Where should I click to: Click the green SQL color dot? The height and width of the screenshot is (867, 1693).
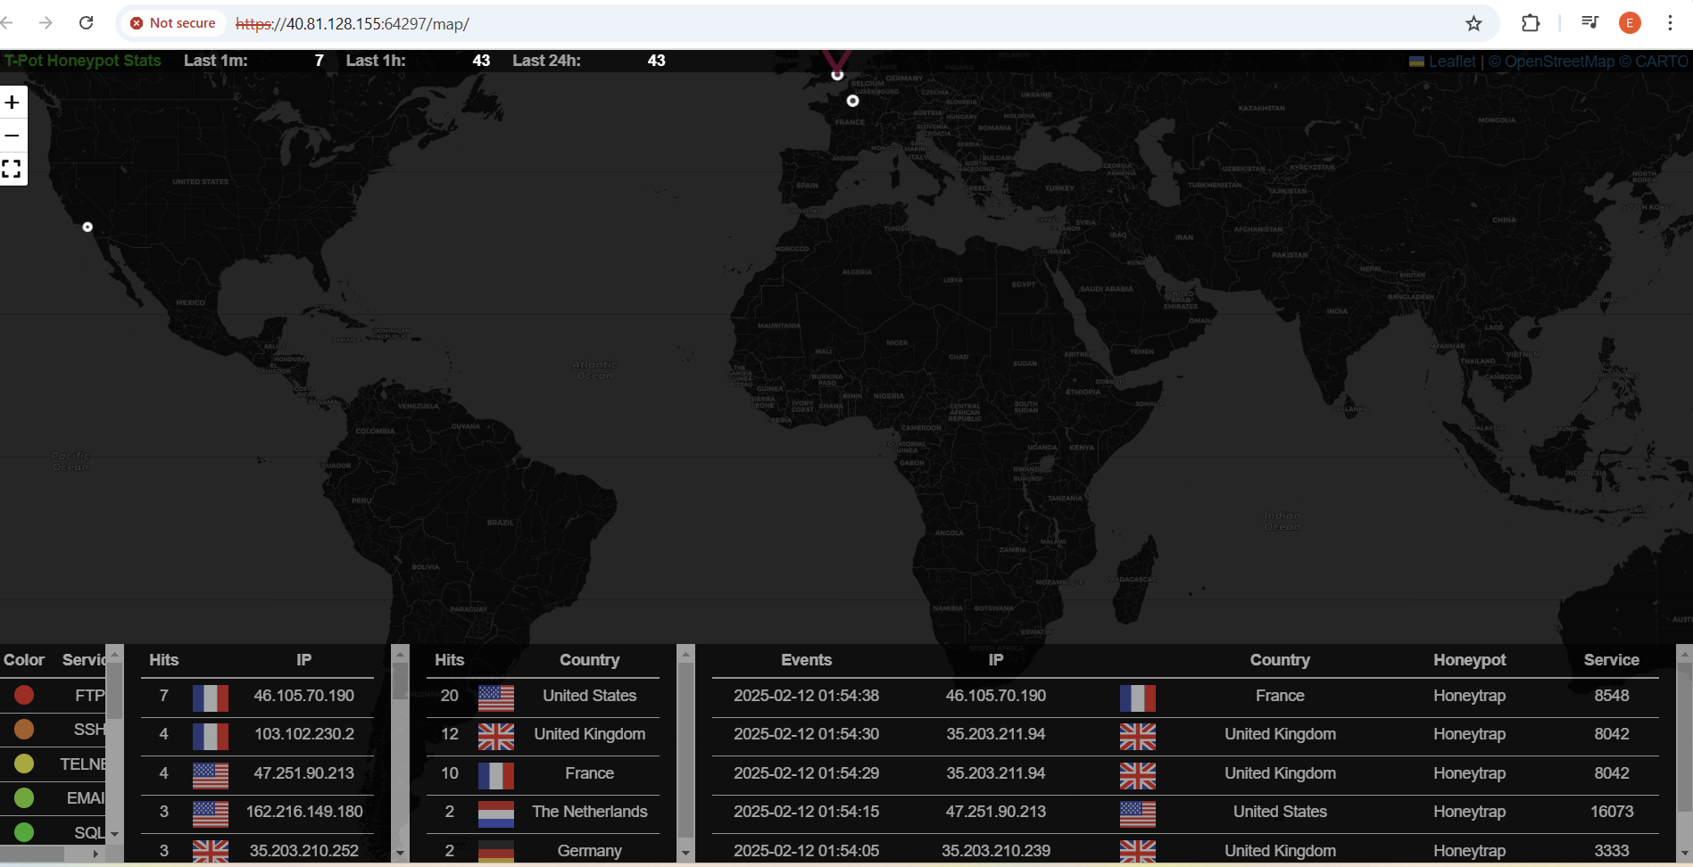(24, 832)
